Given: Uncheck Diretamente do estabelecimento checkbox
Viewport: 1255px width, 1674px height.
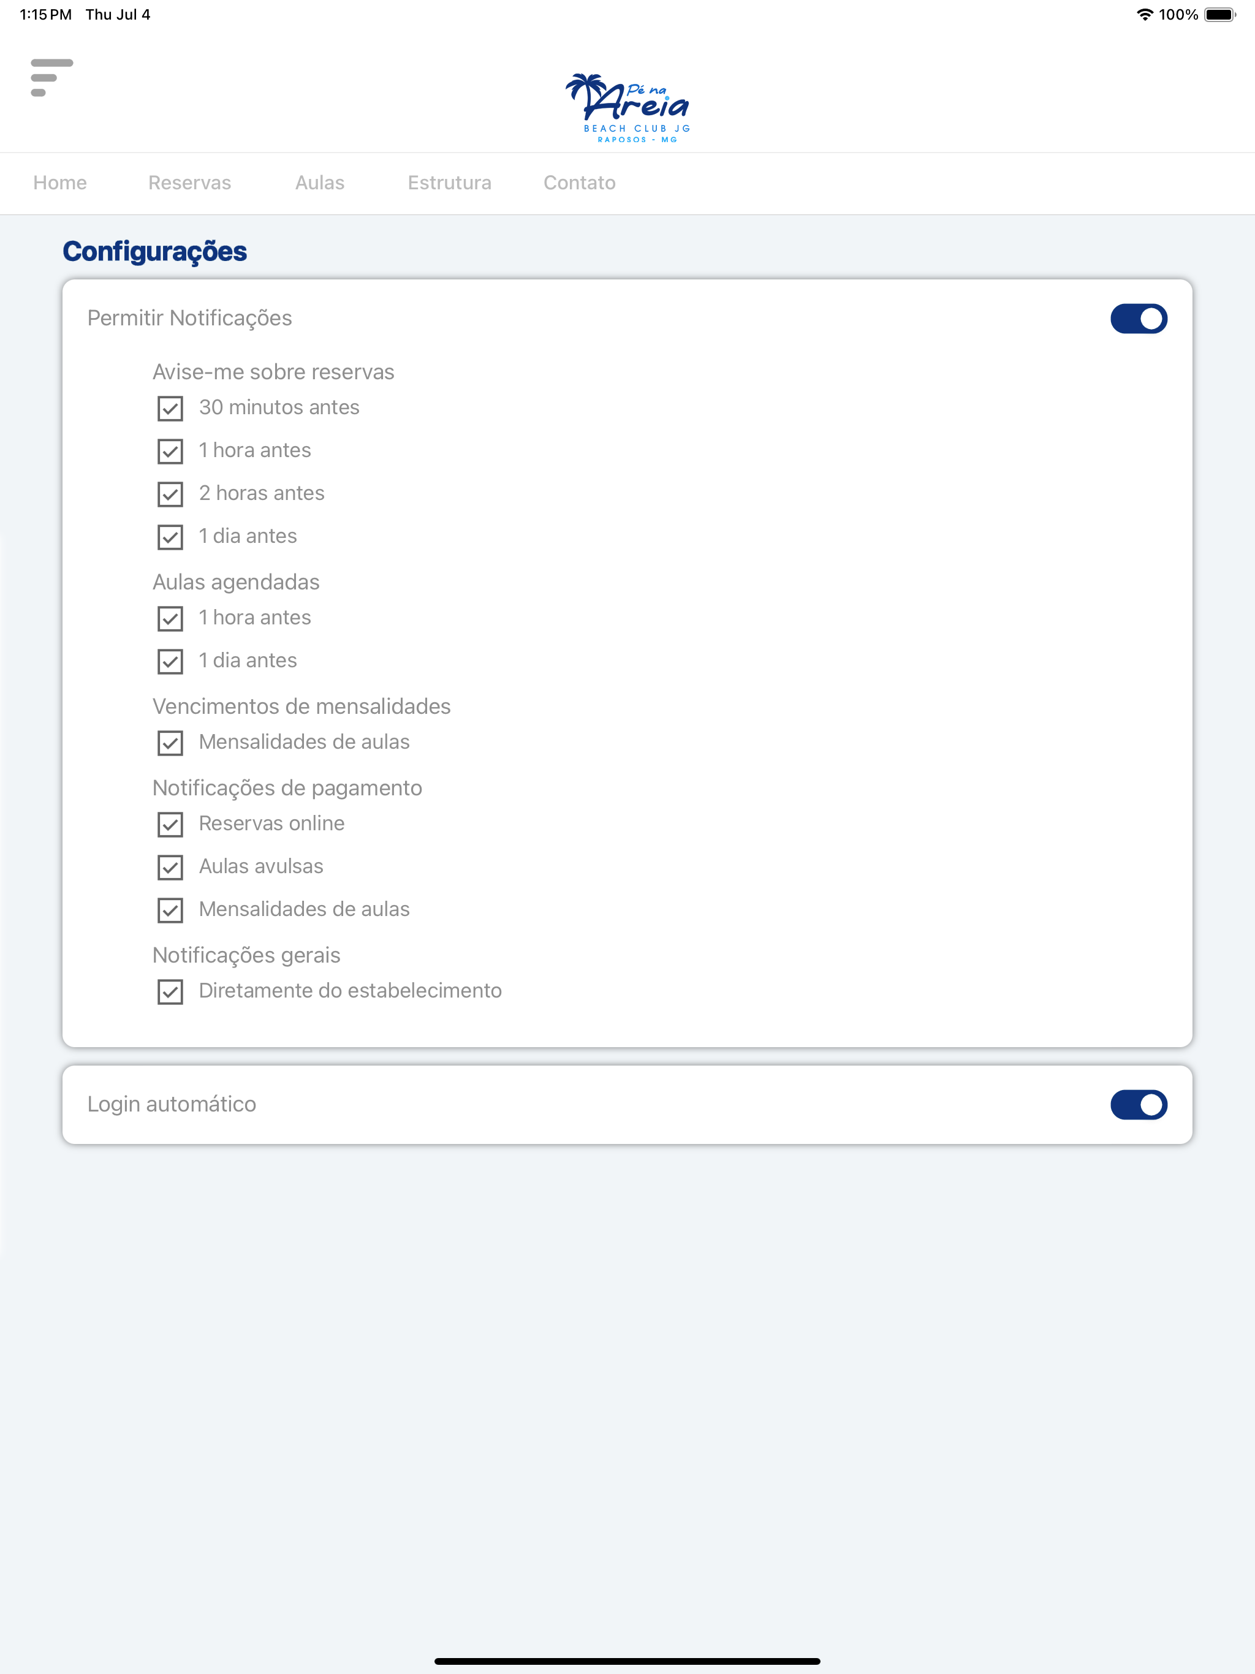Looking at the screenshot, I should pyautogui.click(x=170, y=991).
